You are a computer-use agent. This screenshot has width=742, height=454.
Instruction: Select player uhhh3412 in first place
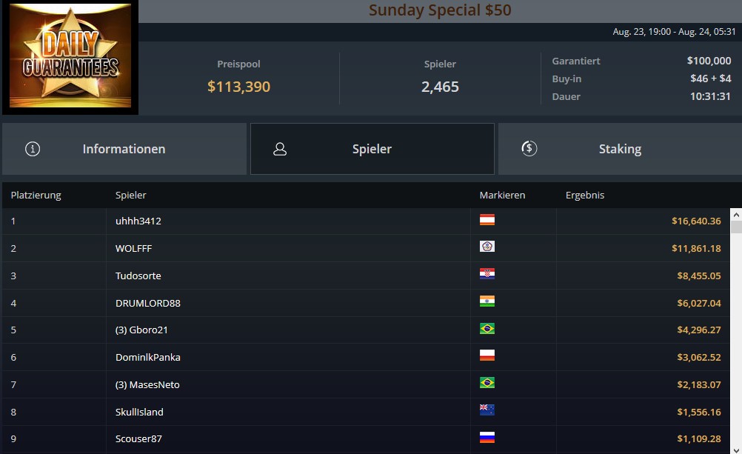click(138, 221)
